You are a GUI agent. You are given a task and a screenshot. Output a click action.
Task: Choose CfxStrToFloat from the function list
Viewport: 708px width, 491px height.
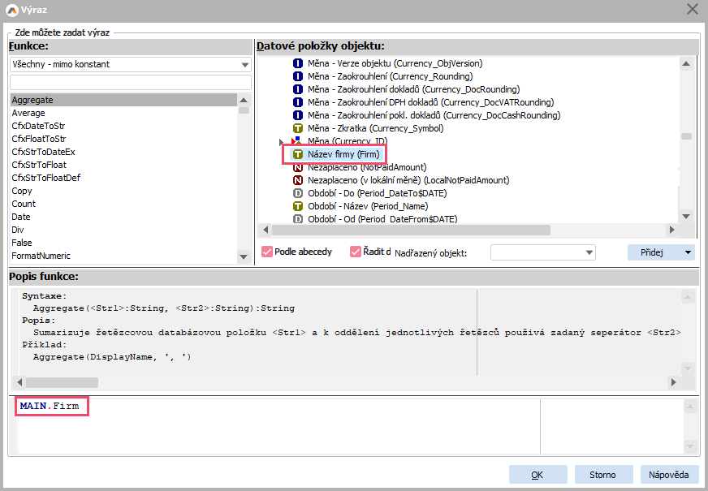point(39,165)
